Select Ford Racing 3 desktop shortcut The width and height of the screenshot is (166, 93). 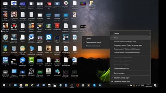[5, 61]
